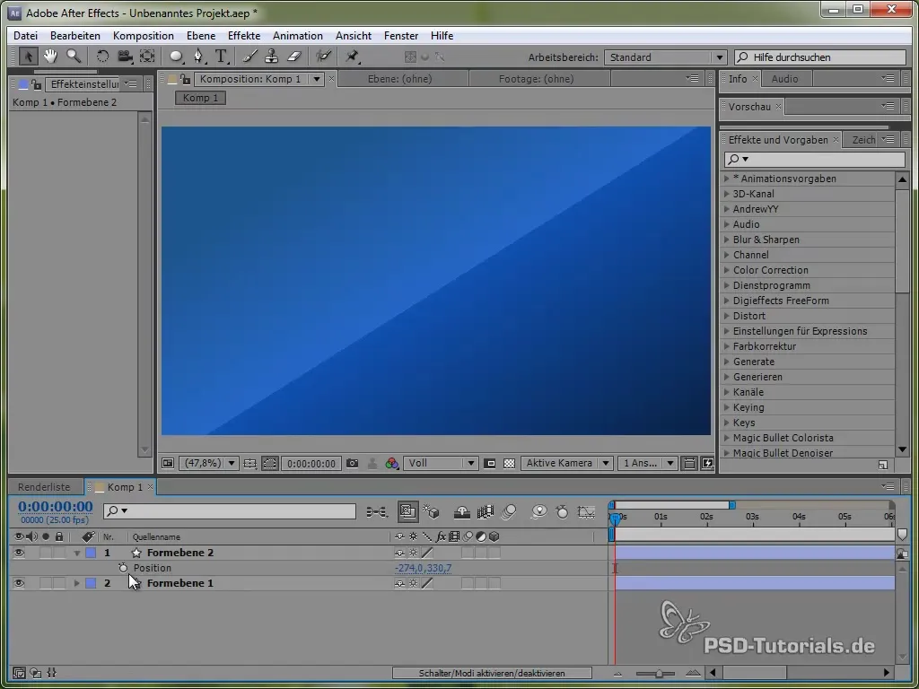The width and height of the screenshot is (919, 689).
Task: Open the Voll resolution dropdown
Action: point(441,464)
